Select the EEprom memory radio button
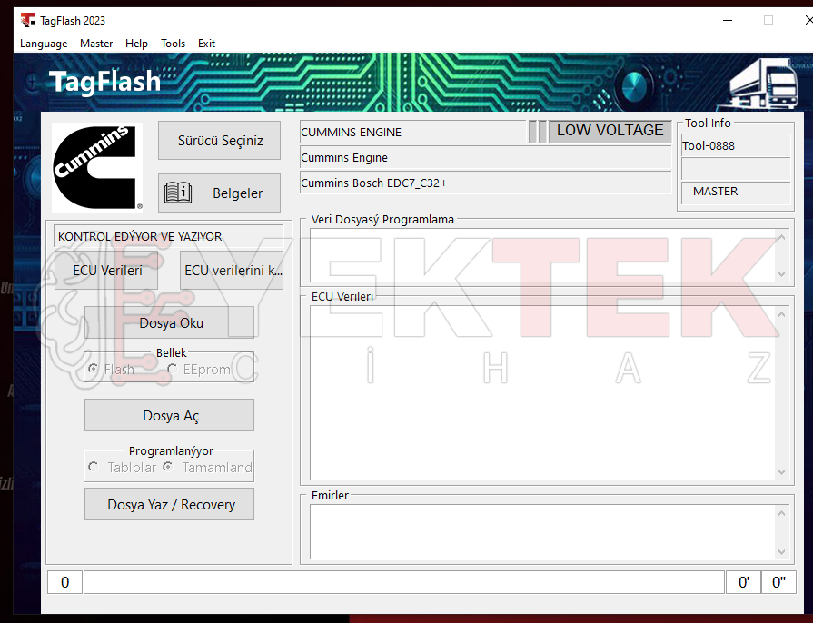Screen dimensions: 813x623 point(173,369)
